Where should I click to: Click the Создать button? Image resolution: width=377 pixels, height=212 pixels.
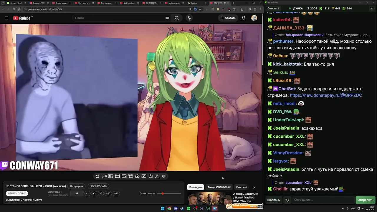tap(228, 18)
